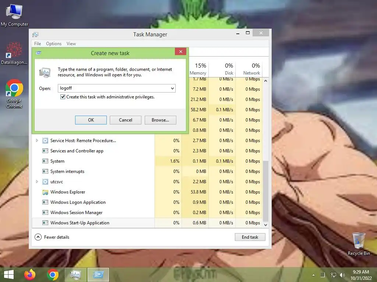Close the Create new task dialog
This screenshot has width=377, height=282.
[x=180, y=51]
